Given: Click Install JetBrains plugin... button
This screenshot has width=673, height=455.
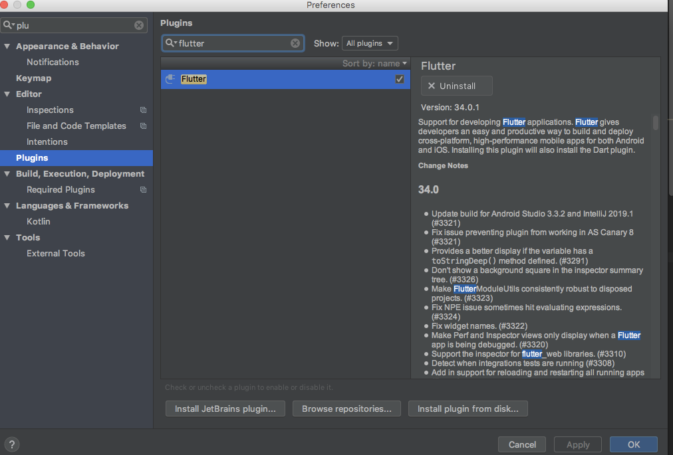Looking at the screenshot, I should [x=225, y=409].
